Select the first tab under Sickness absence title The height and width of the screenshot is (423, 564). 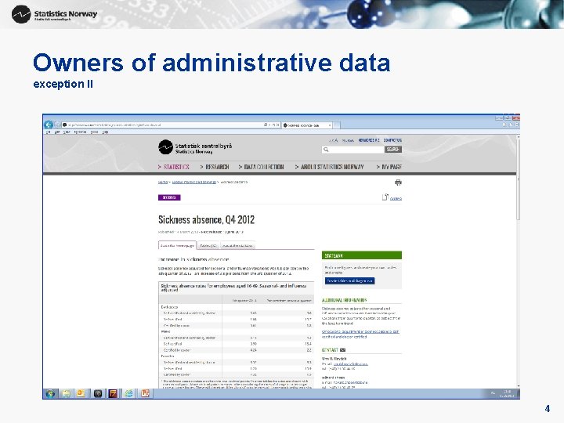177,245
